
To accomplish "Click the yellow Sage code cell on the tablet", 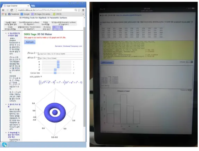I will (147, 50).
